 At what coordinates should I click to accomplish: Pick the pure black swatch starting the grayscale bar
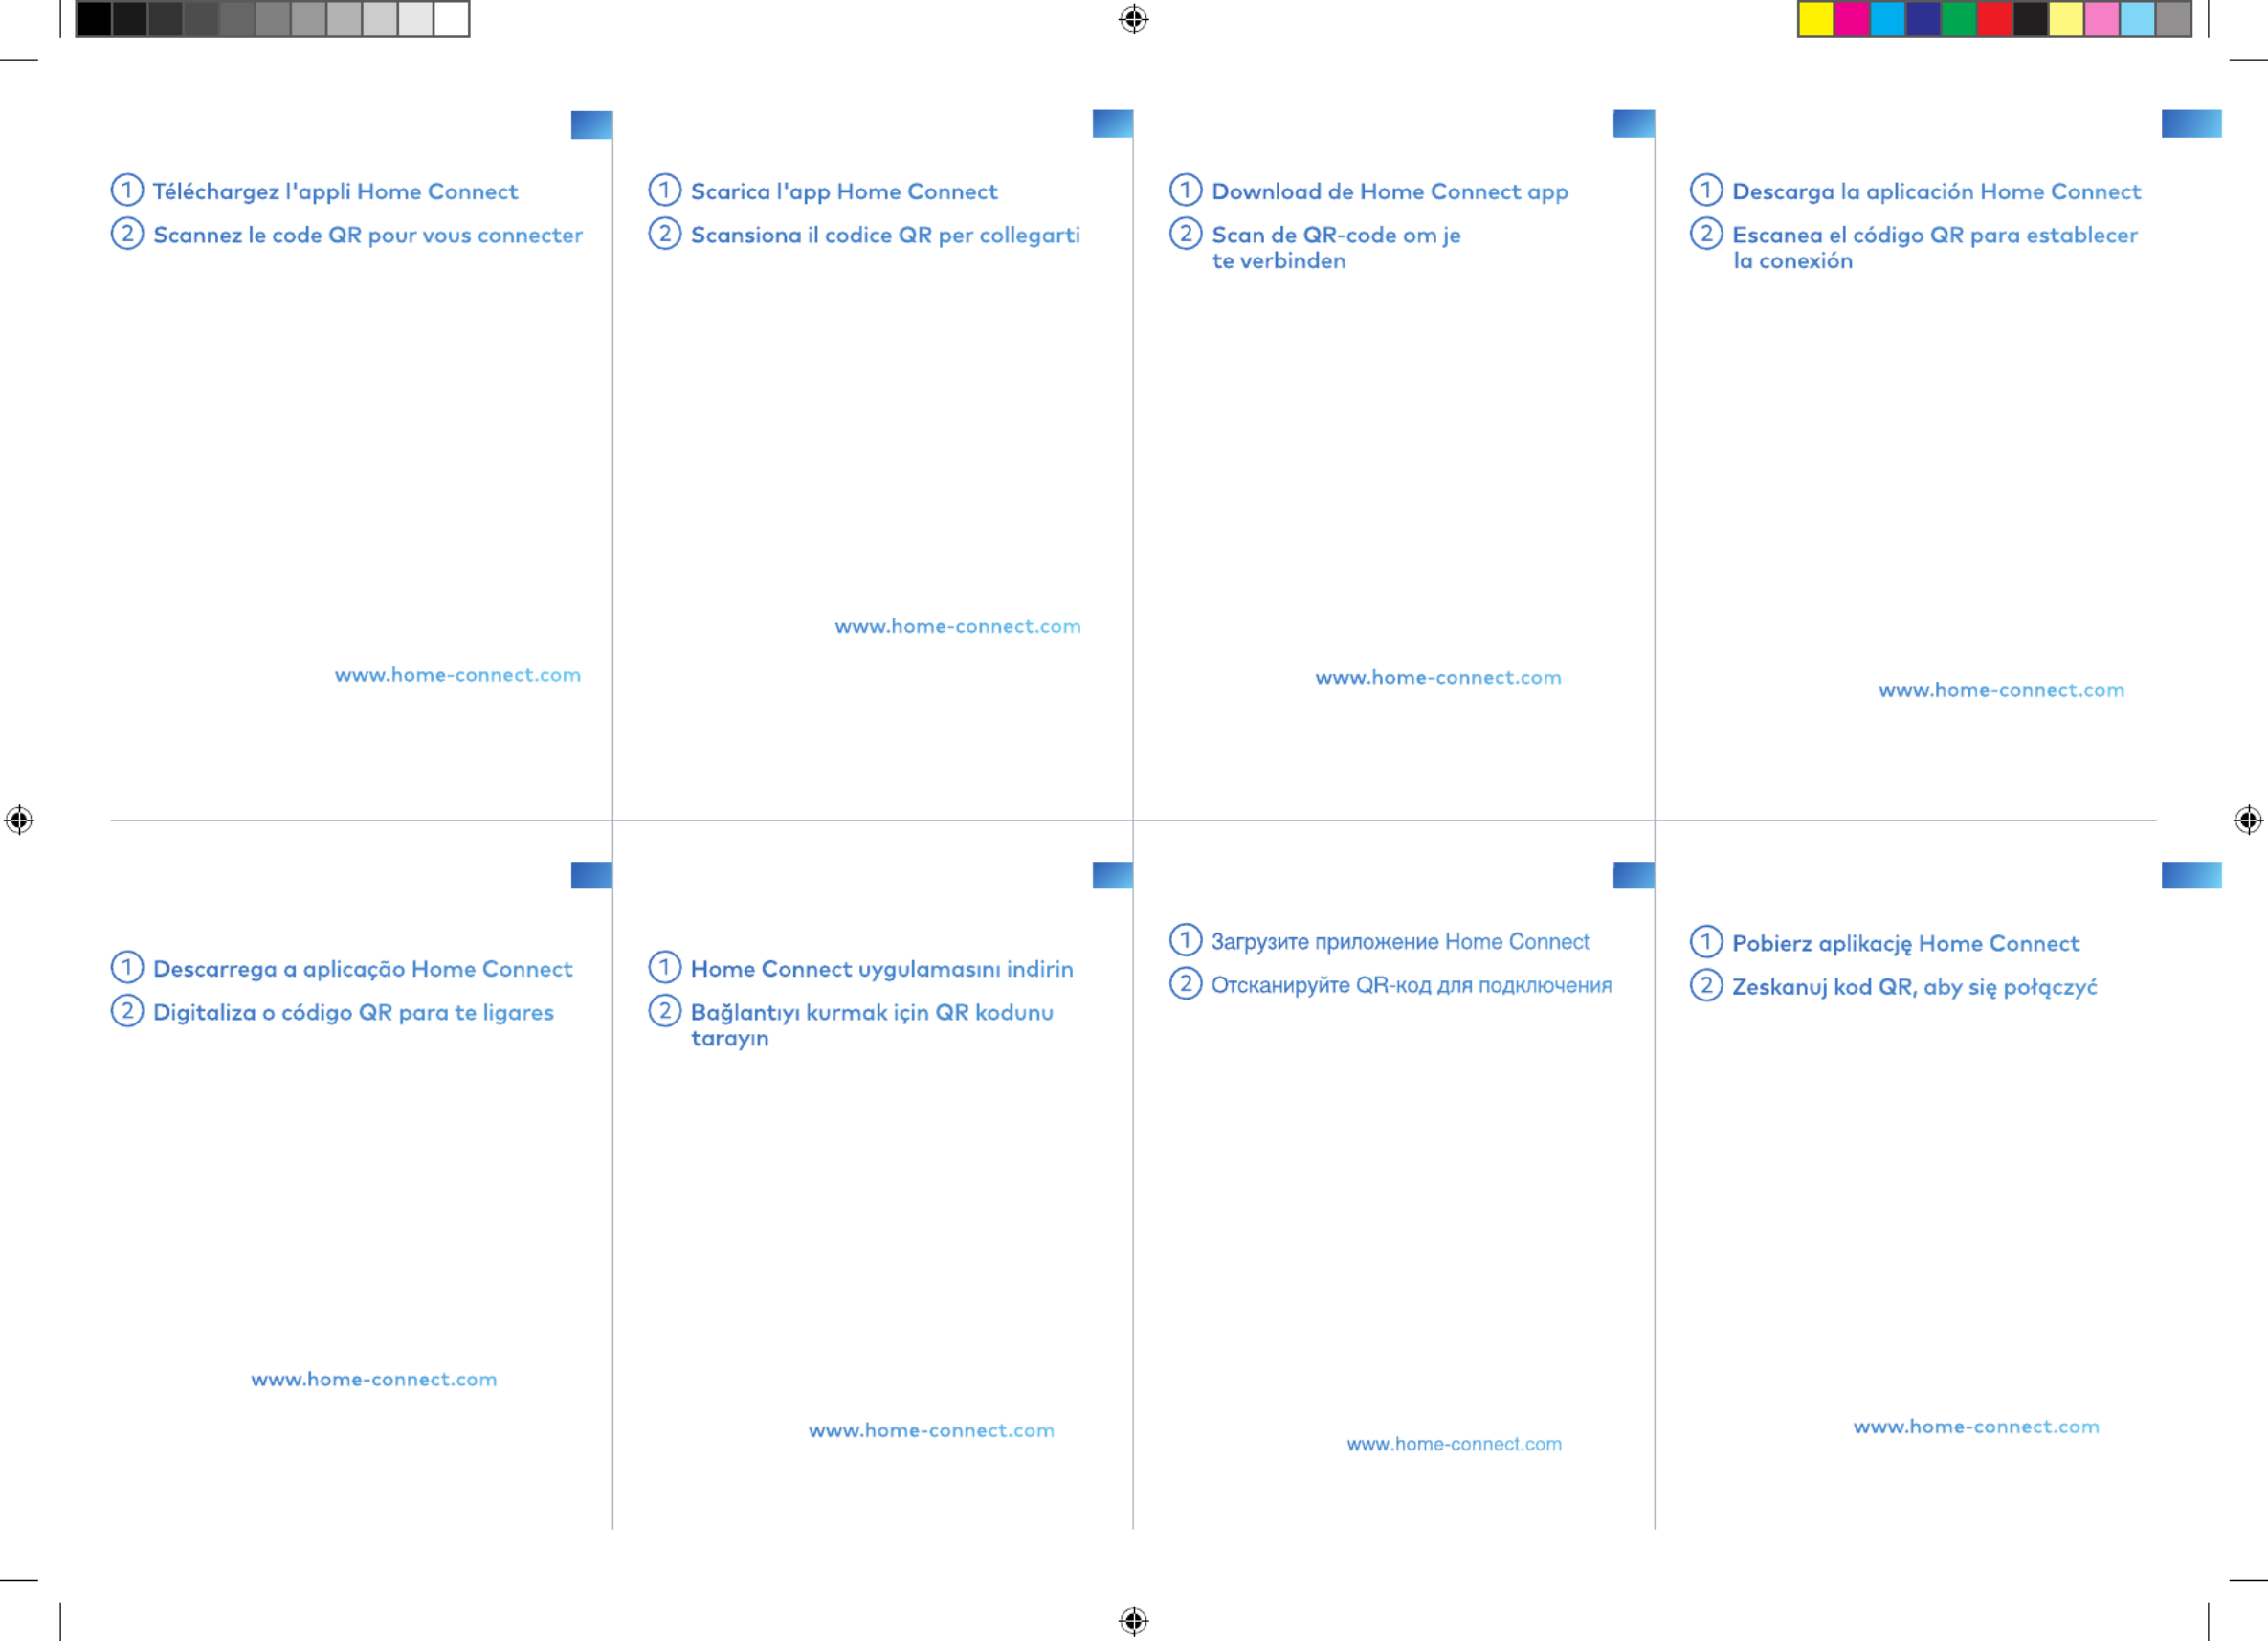click(94, 19)
